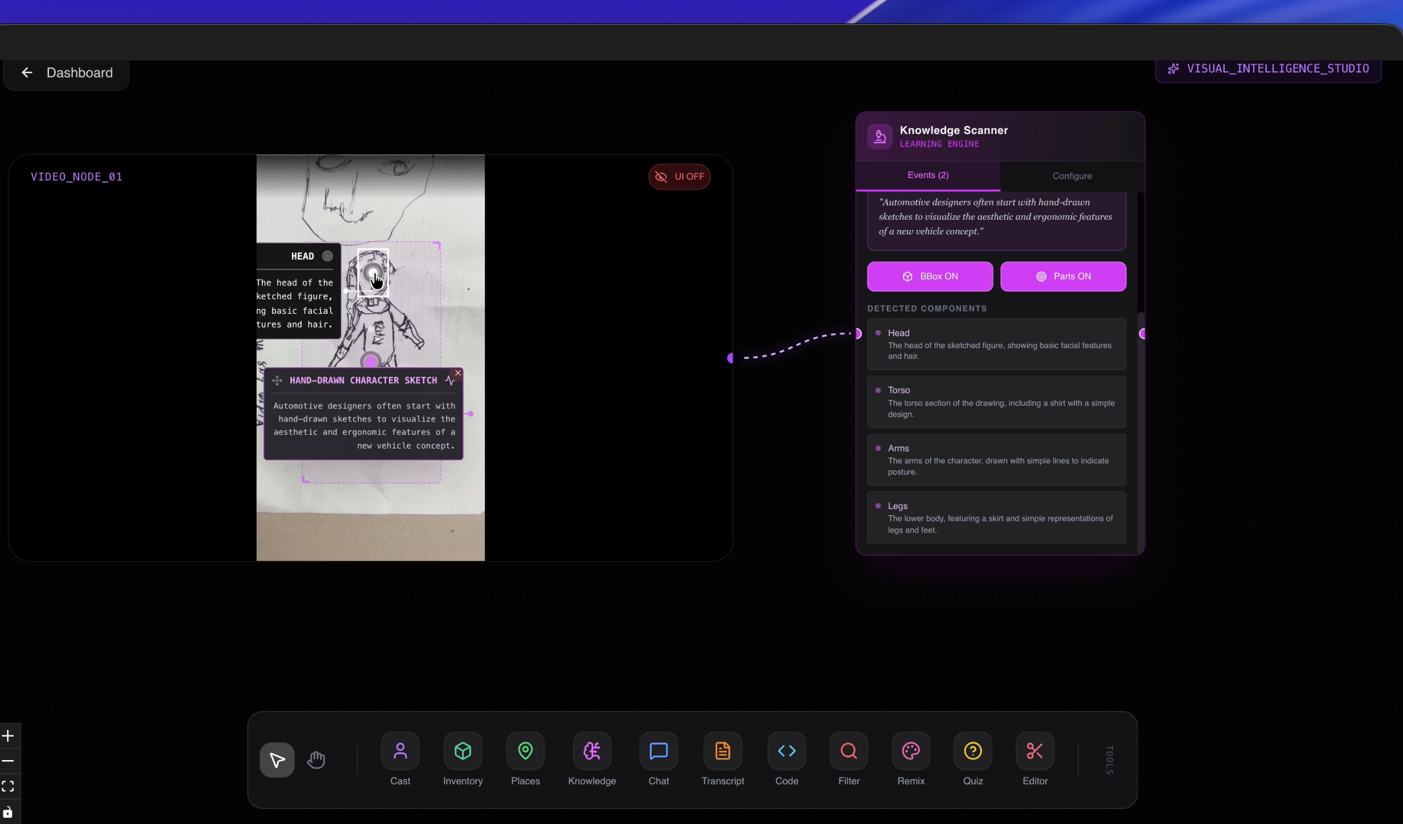1403x824 pixels.
Task: Open the Places tool
Action: pyautogui.click(x=525, y=752)
